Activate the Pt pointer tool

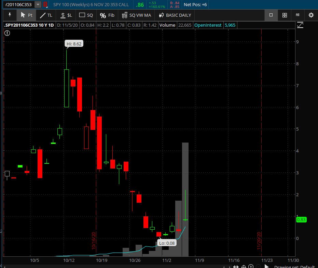(26, 15)
